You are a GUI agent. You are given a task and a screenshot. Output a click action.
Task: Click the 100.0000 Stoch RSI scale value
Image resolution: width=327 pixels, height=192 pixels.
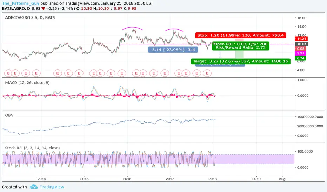[x=305, y=152]
